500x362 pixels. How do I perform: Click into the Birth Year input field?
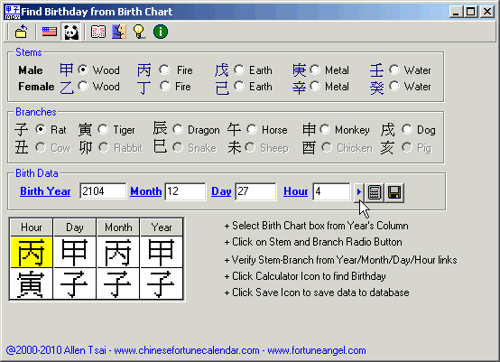click(103, 191)
